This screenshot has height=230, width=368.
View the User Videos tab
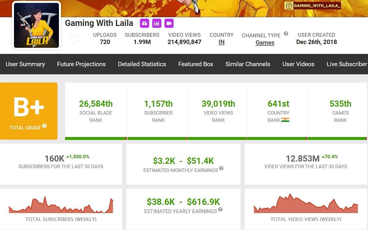tap(298, 64)
